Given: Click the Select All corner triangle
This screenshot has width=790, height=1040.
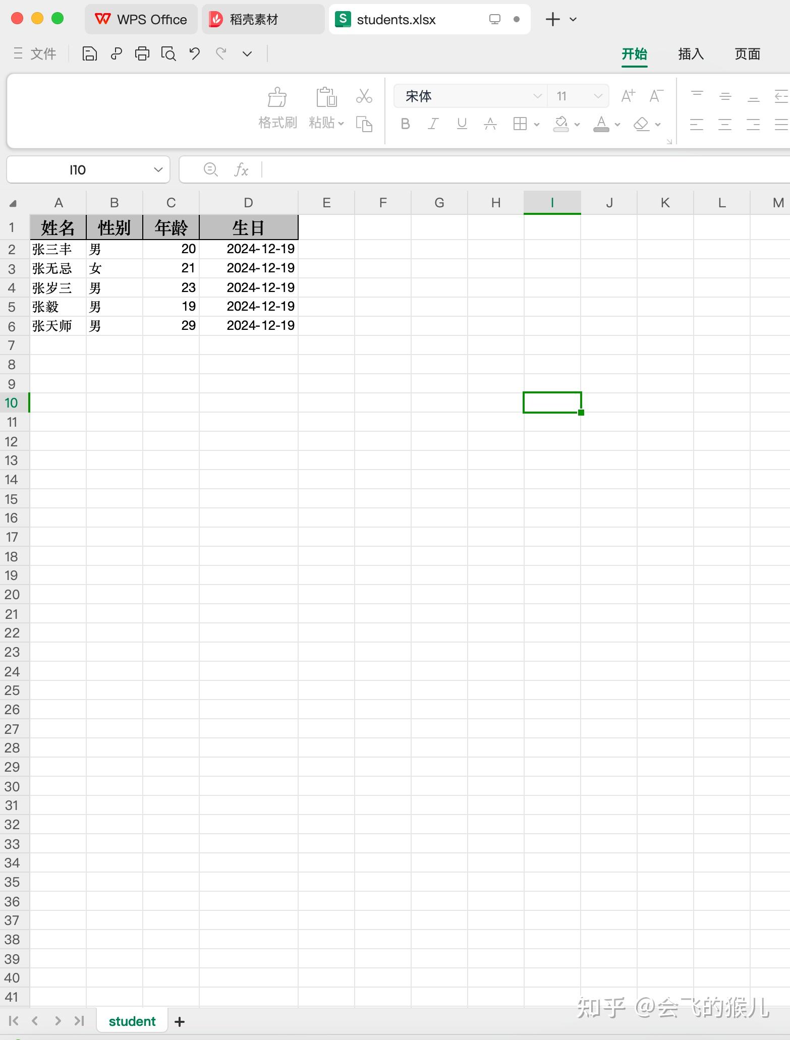Looking at the screenshot, I should (x=13, y=203).
